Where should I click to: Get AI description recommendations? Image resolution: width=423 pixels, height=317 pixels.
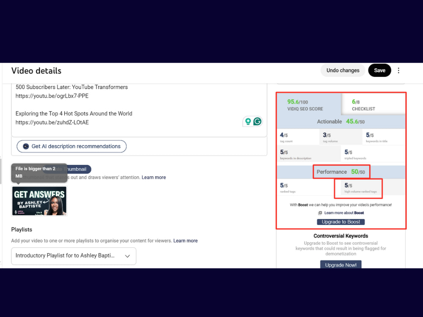[71, 146]
